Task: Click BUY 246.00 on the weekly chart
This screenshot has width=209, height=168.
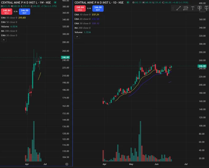Action: [25, 12]
